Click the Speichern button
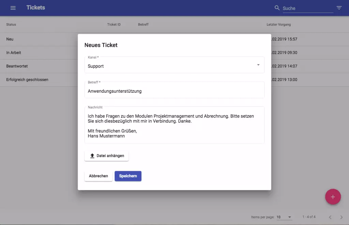The width and height of the screenshot is (349, 225). (128, 176)
